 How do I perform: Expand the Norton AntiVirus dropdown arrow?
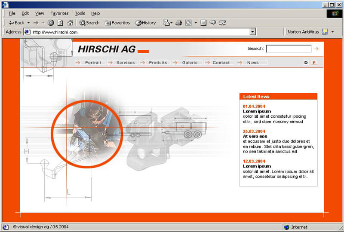pyautogui.click(x=332, y=32)
